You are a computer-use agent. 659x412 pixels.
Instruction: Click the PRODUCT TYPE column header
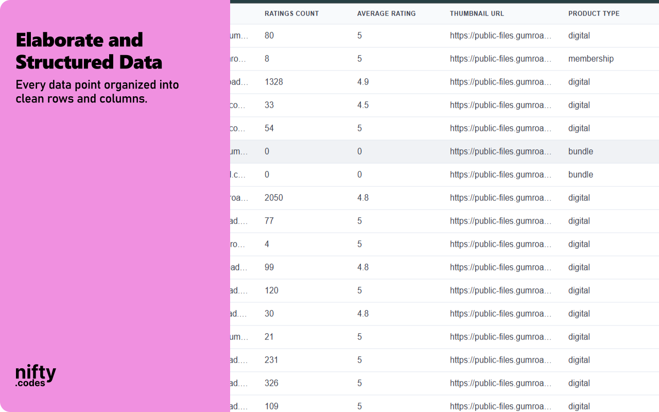point(593,13)
